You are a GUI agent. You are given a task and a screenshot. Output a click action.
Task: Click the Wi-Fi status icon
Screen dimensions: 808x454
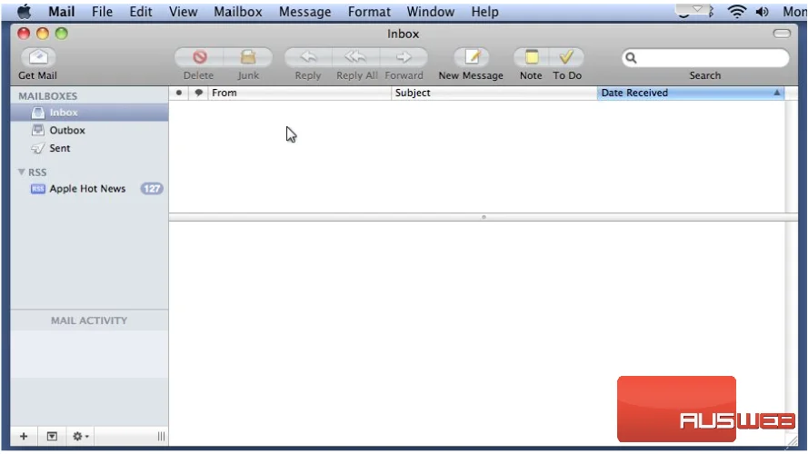[737, 11]
